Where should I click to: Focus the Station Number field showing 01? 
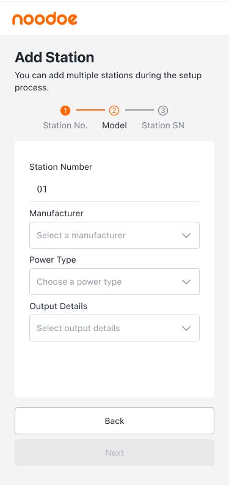click(114, 189)
